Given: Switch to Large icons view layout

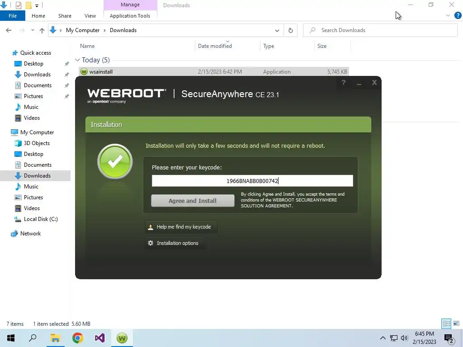Looking at the screenshot, I should tap(456, 324).
